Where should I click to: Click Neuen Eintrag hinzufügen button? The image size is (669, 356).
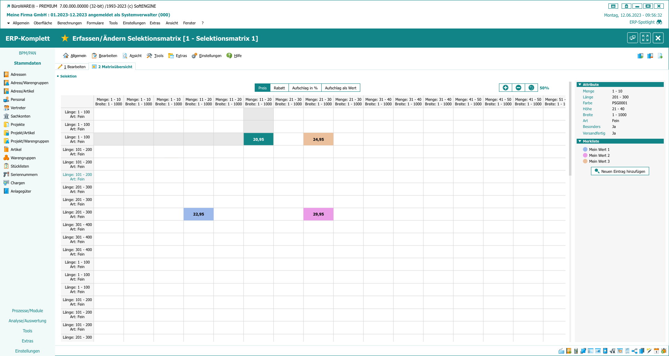620,171
